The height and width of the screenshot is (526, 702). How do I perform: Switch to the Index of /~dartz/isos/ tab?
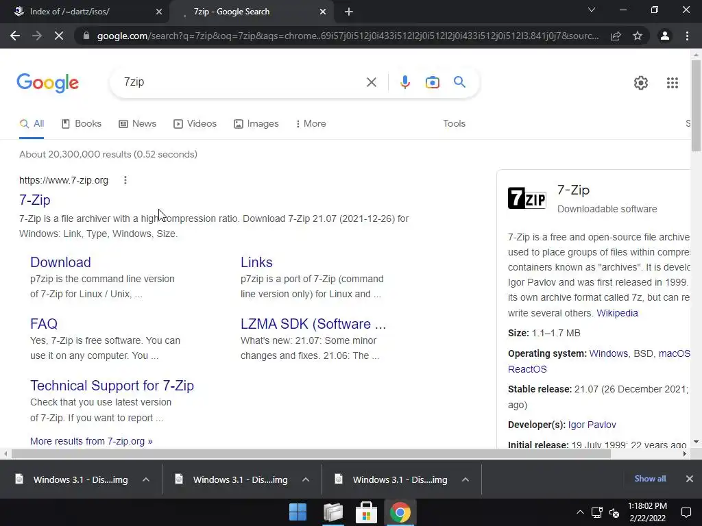pyautogui.click(x=84, y=12)
